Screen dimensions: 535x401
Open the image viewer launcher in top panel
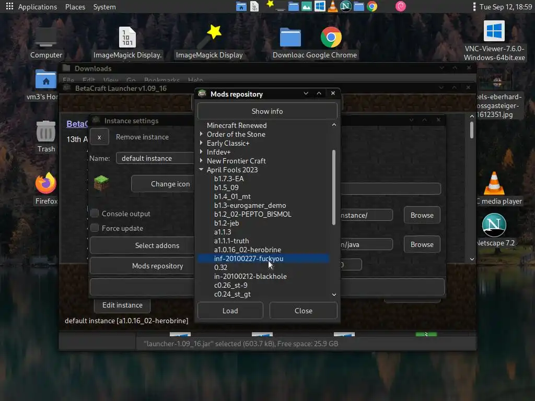pyautogui.click(x=306, y=6)
